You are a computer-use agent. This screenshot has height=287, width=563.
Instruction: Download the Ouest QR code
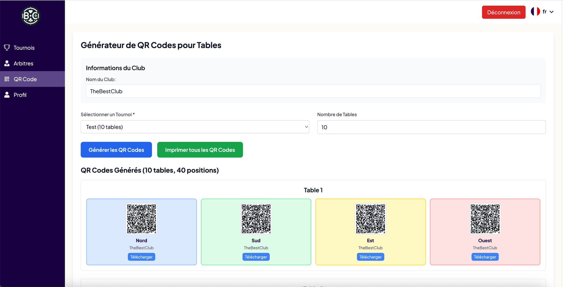click(485, 257)
